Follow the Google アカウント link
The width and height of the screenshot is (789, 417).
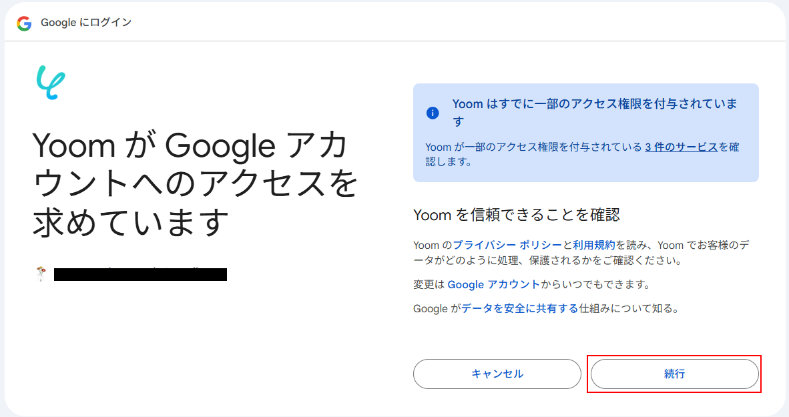493,285
